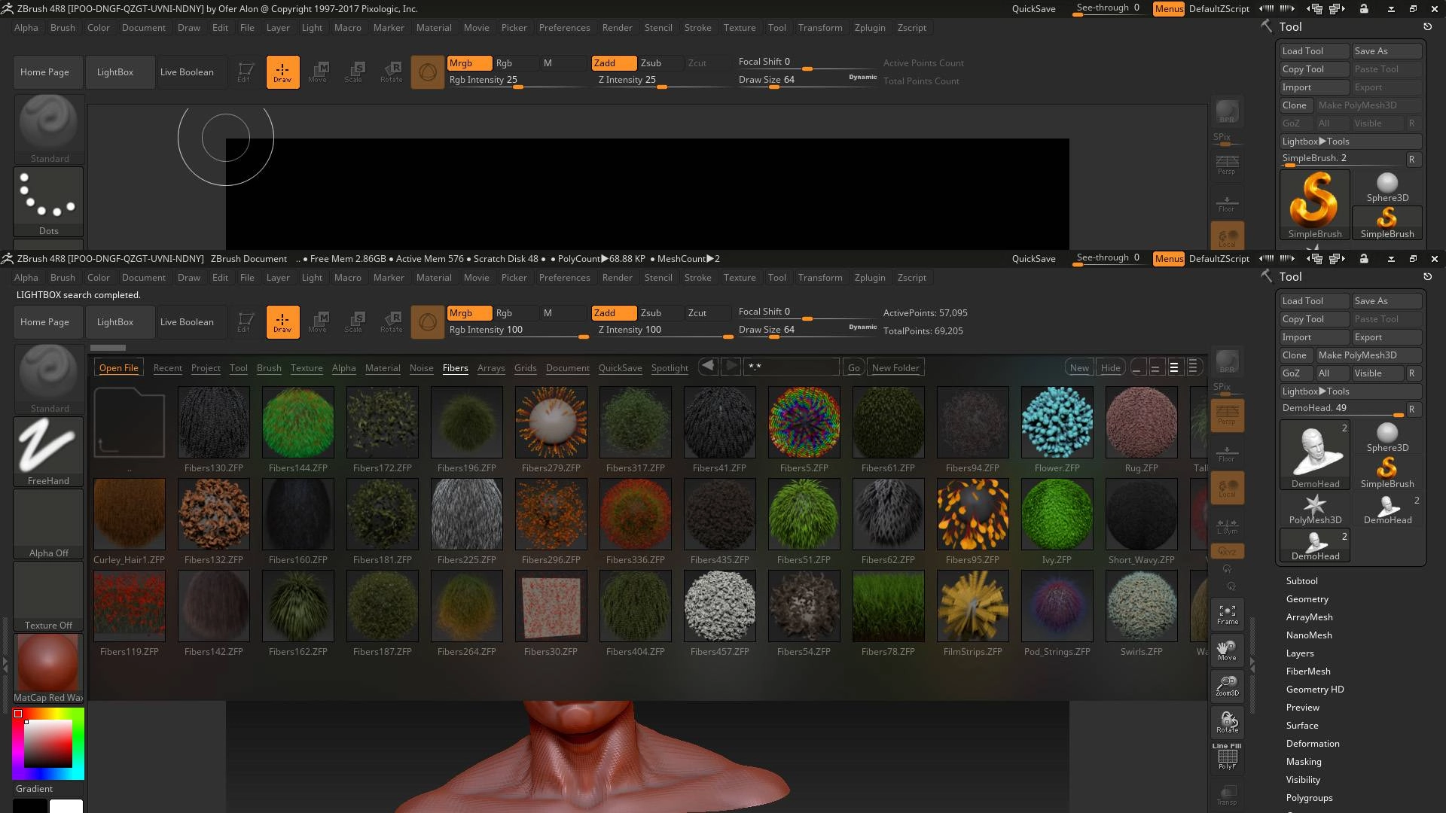Click the Go button beside the LightBox search field
1446x813 pixels.
(x=853, y=368)
